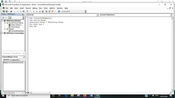Image resolution: width=175 pixels, height=98 pixels.
Task: Click the Insert UserForm toolbar icon
Action: (x=7, y=11)
